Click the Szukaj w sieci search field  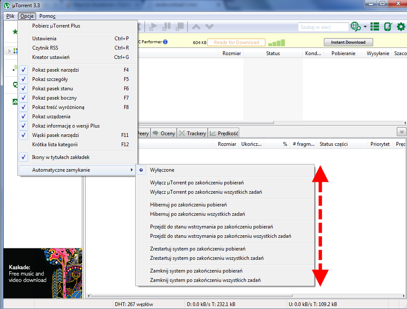[323, 27]
